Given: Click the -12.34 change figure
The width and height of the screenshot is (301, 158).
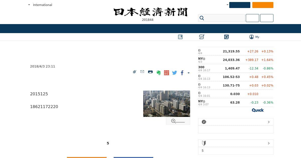Looking at the screenshot, I should pyautogui.click(x=253, y=68).
